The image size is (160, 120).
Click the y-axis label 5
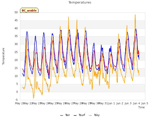pyautogui.click(x=17, y=84)
